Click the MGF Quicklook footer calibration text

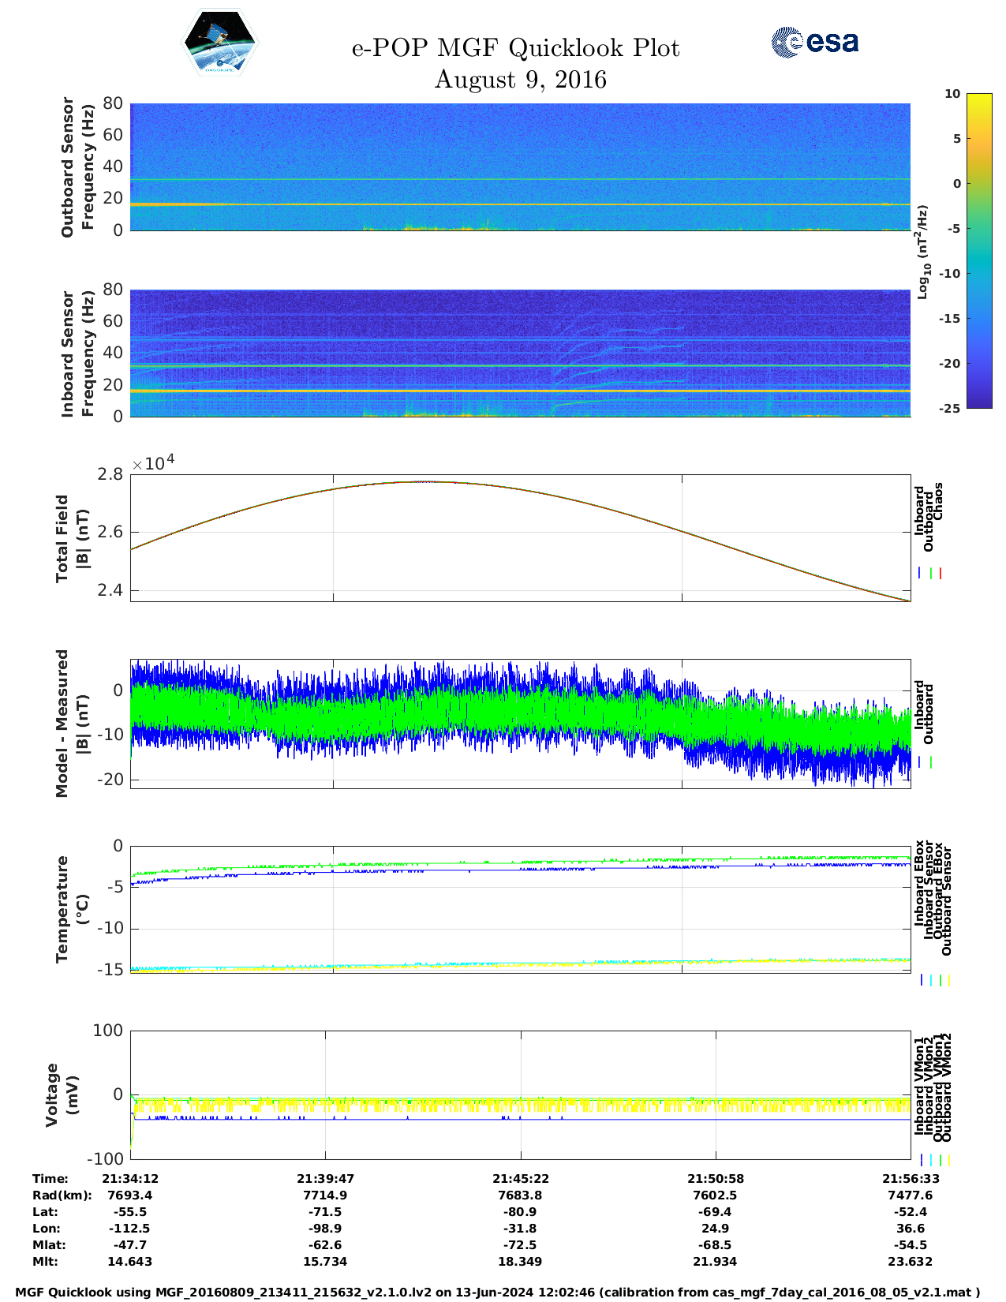498,1293
